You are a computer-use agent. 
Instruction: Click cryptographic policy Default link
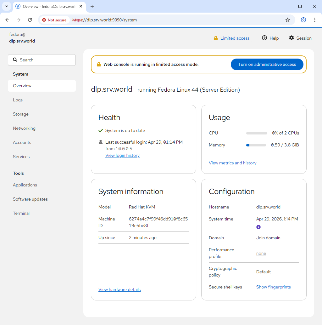tap(263, 272)
